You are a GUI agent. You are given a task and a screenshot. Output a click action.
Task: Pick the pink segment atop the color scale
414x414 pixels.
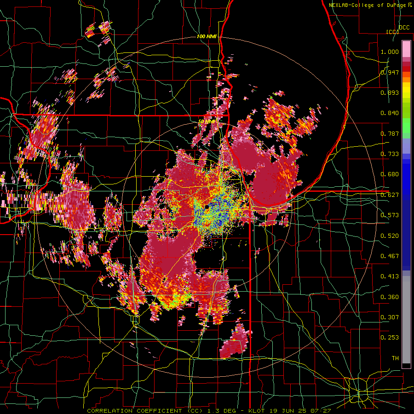pyautogui.click(x=406, y=49)
